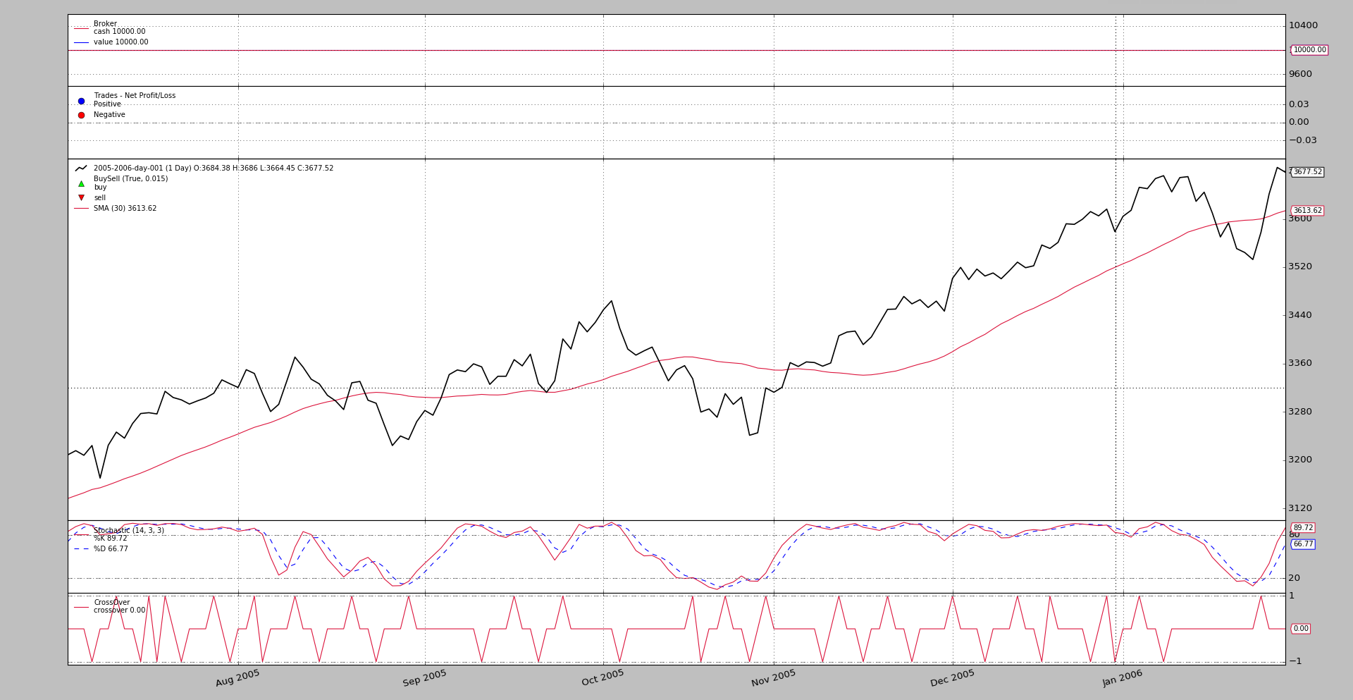Select the blue Positive trades dot
Image resolution: width=1353 pixels, height=700 pixels.
[81, 101]
